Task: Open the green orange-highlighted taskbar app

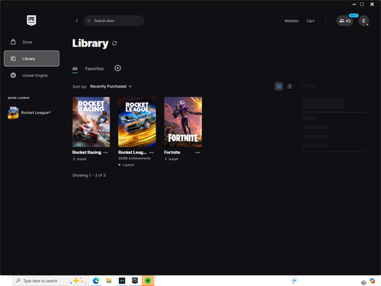Action: coord(148,281)
